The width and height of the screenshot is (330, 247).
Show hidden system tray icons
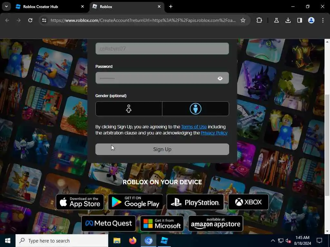click(x=273, y=241)
